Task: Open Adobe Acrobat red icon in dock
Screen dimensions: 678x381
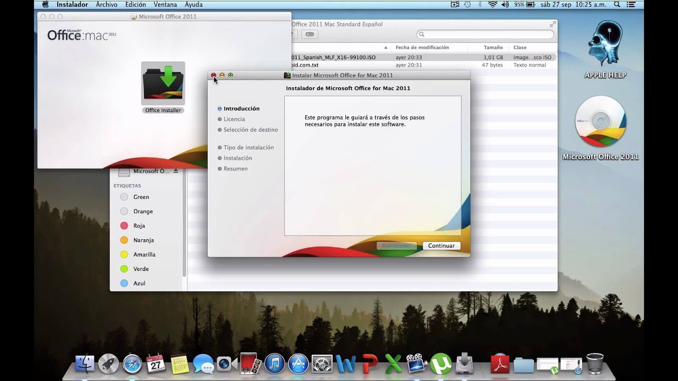Action: pos(500,364)
